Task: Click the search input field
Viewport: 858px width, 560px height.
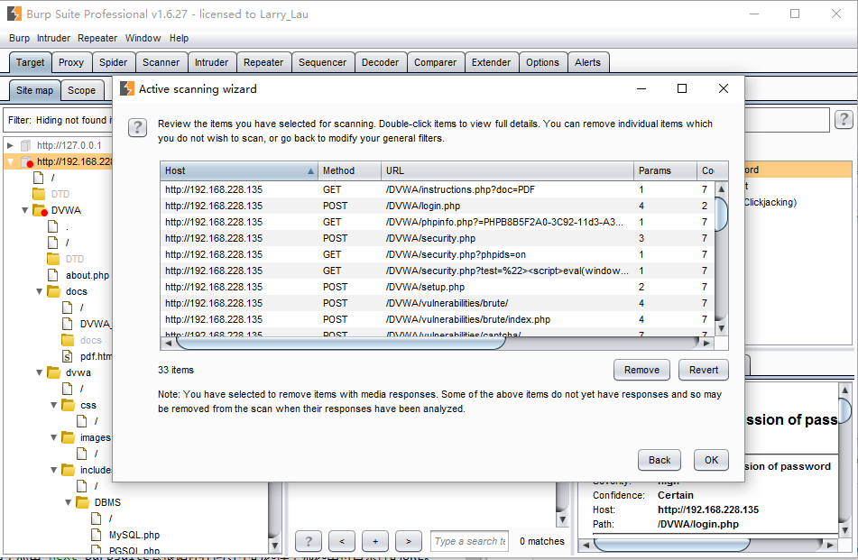Action: [469, 541]
